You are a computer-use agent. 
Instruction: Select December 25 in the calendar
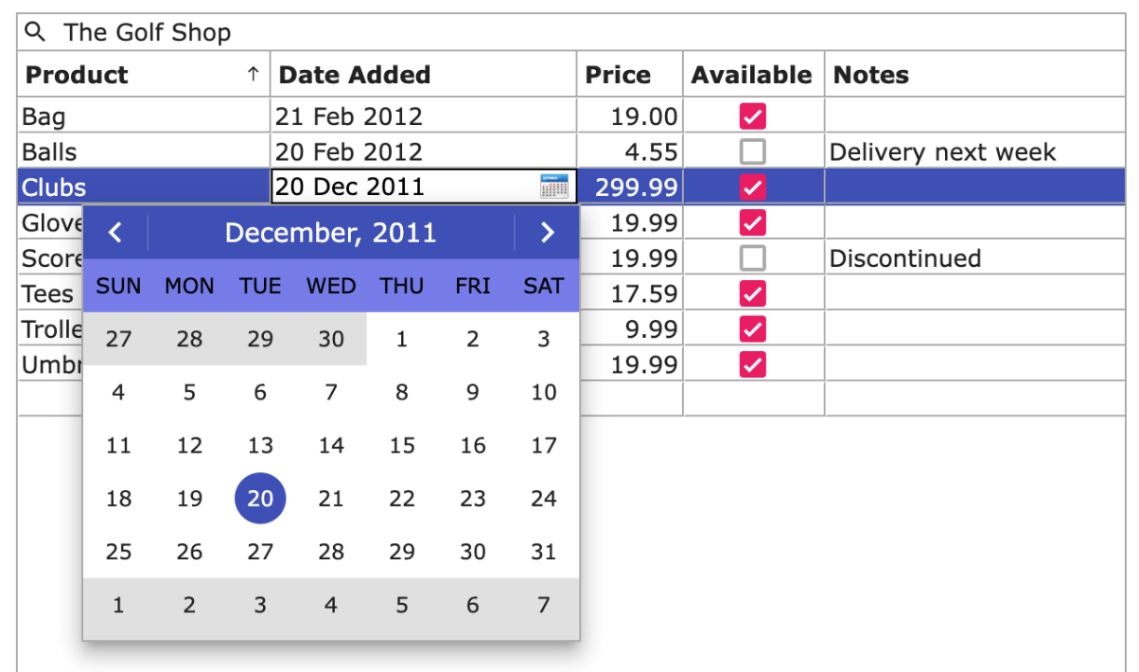[118, 552]
